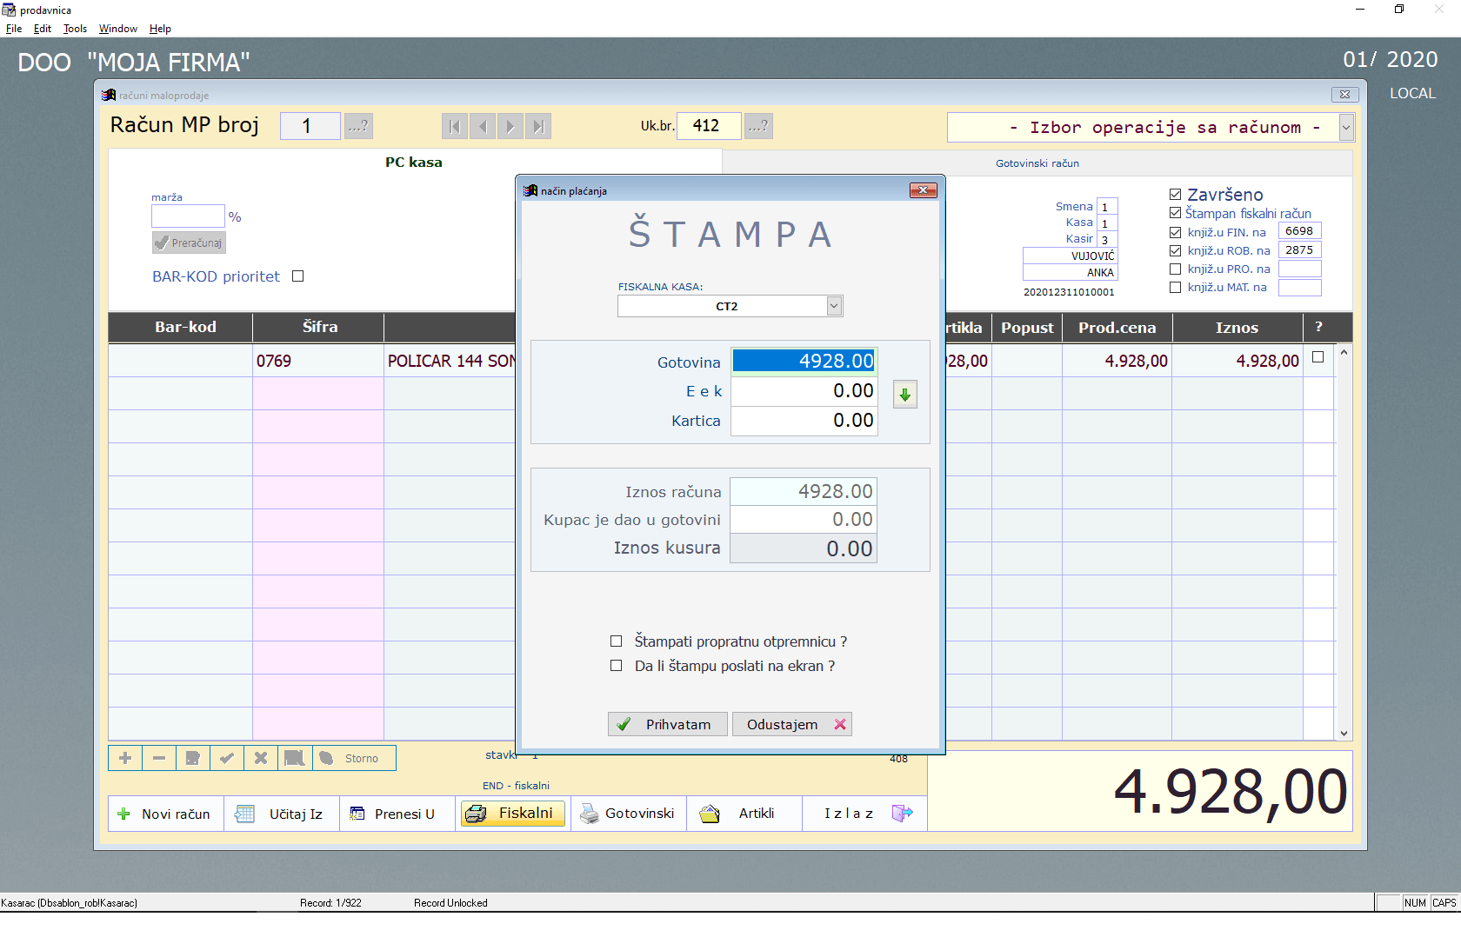Click the Iznos column header
Viewport: 1461px width, 937px height.
(x=1237, y=328)
